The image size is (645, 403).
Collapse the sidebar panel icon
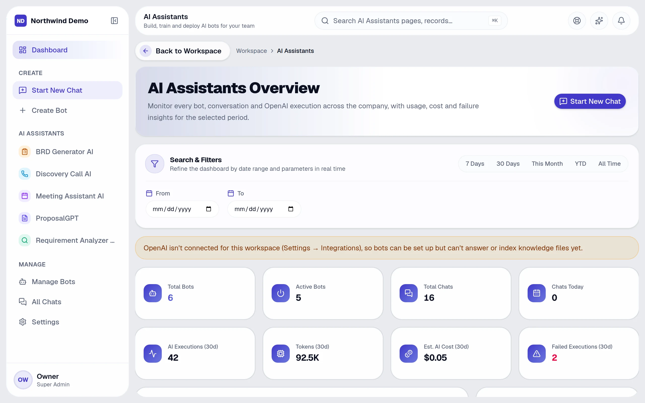[114, 20]
